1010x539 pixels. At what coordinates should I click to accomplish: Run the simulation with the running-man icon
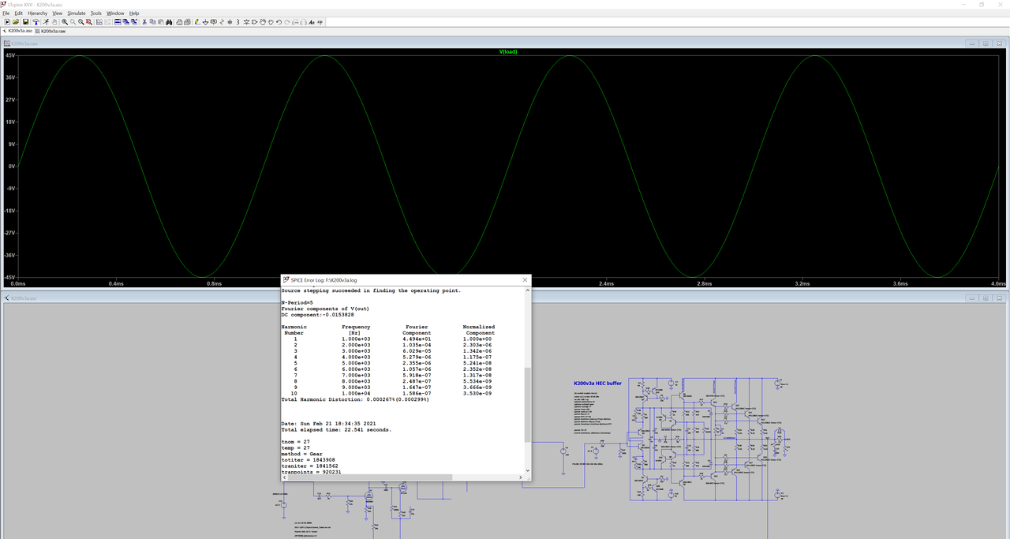46,21
